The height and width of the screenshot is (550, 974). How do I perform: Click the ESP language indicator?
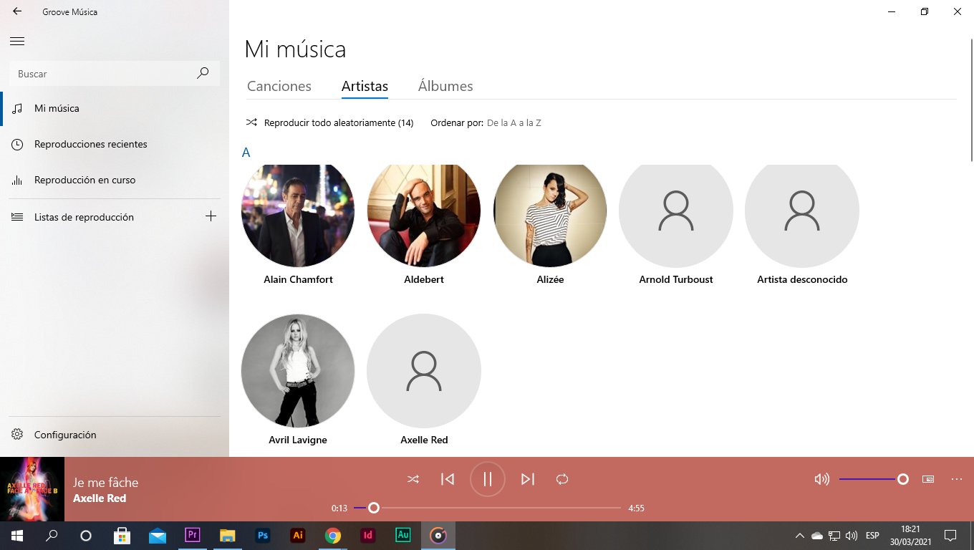[x=872, y=536]
